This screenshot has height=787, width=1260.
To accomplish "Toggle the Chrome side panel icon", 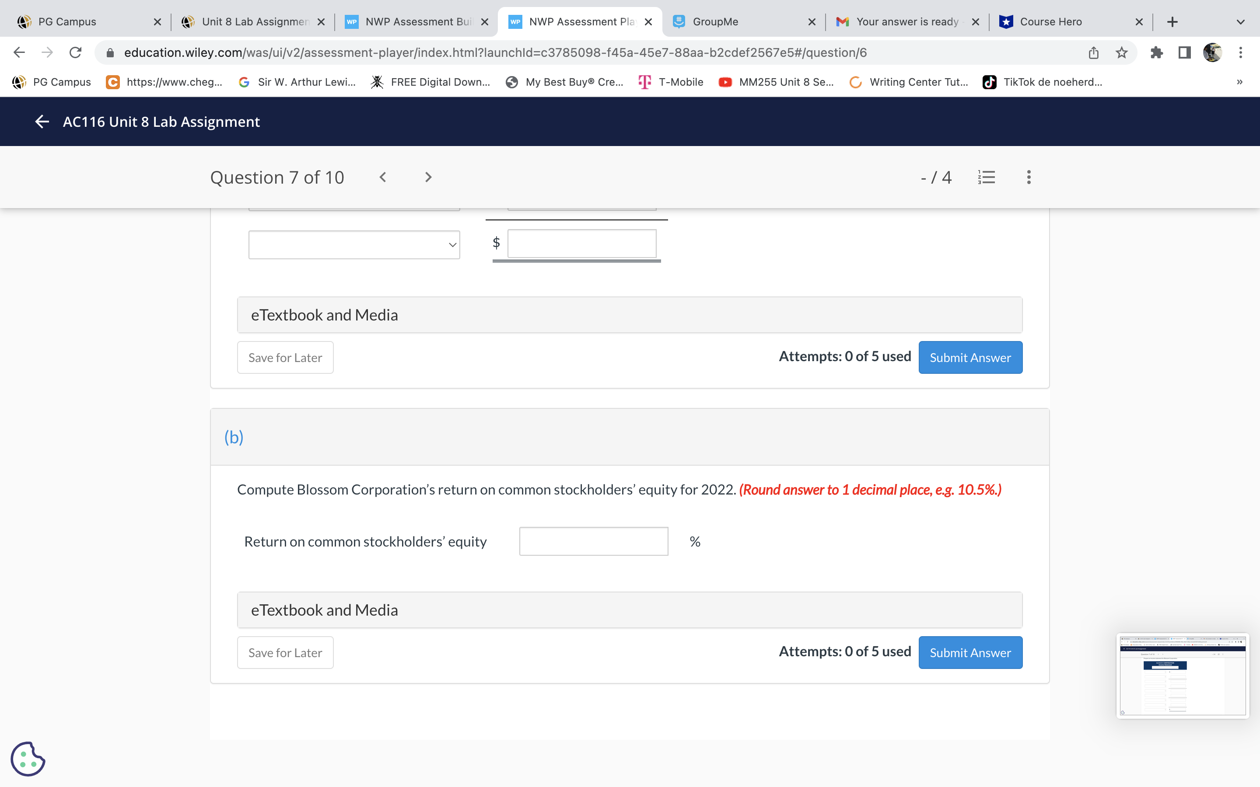I will [1184, 52].
